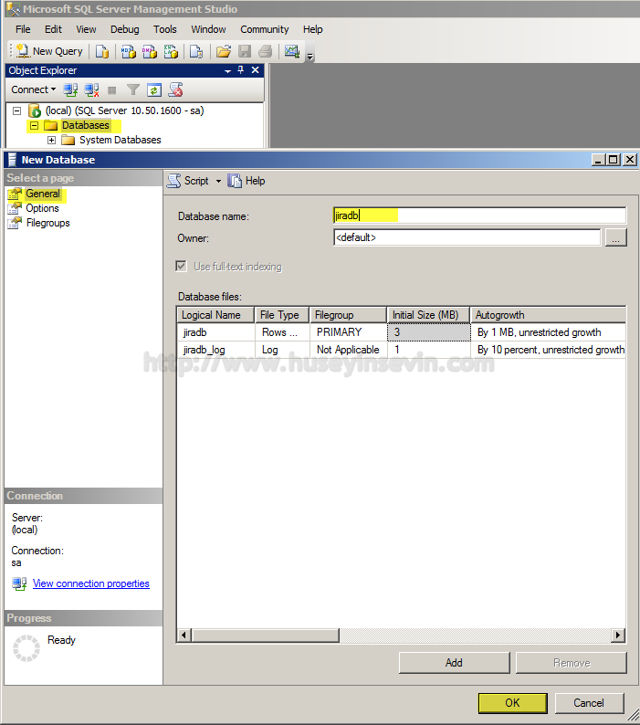Open the Script dropdown arrow
Screen dimensions: 640x725
pos(218,181)
